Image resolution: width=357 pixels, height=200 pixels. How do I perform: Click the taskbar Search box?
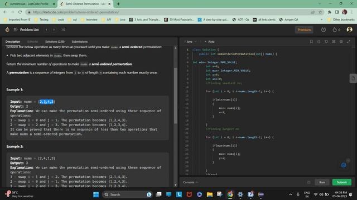pos(128,194)
